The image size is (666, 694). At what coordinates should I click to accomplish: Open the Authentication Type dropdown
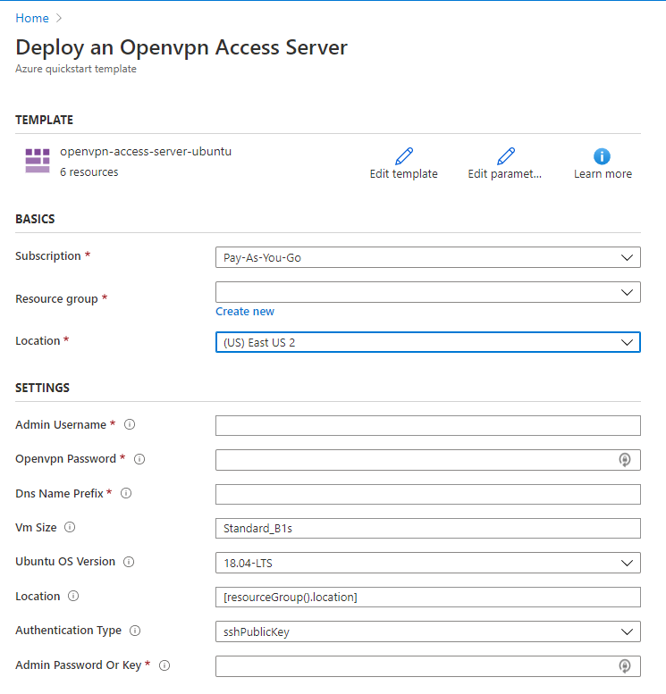click(x=427, y=631)
